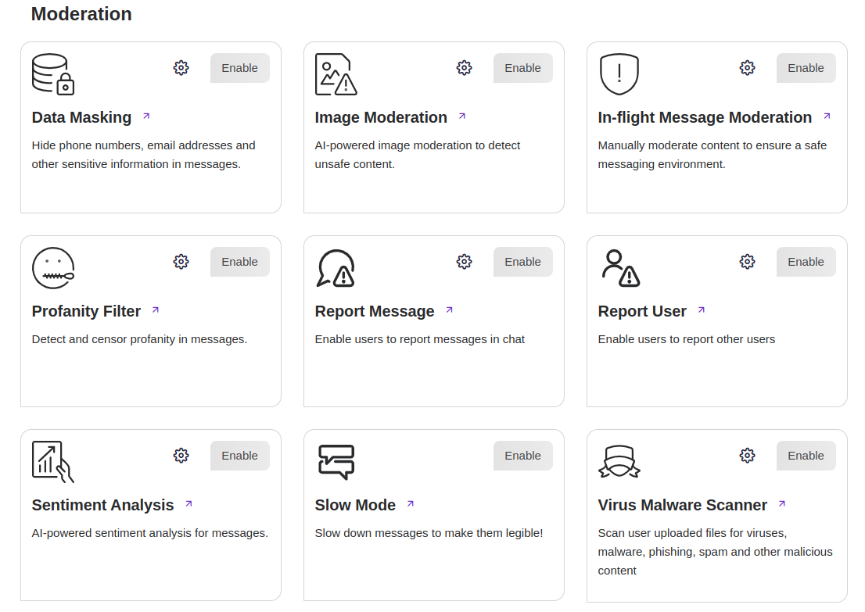Enable Image Moderation
The width and height of the screenshot is (865, 612).
point(522,68)
